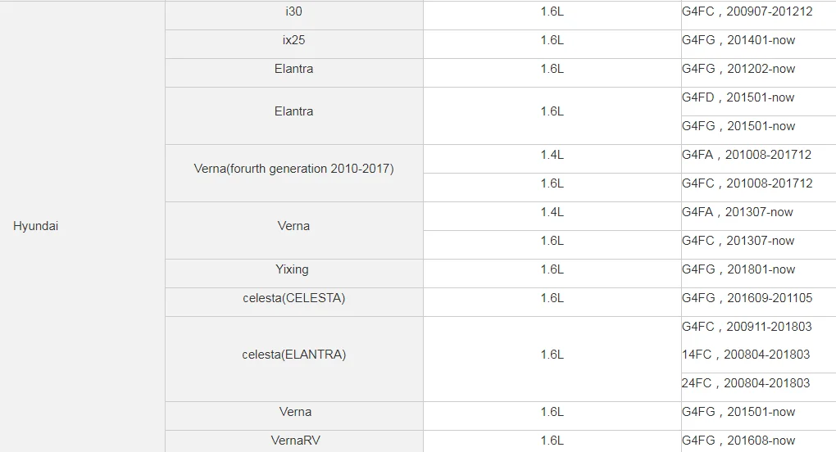Click the 1.4L cell beside G4FA, 201008-201712
The width and height of the screenshot is (836, 452).
click(x=552, y=155)
